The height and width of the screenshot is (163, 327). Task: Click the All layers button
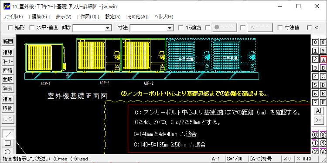pyautogui.click(x=319, y=111)
